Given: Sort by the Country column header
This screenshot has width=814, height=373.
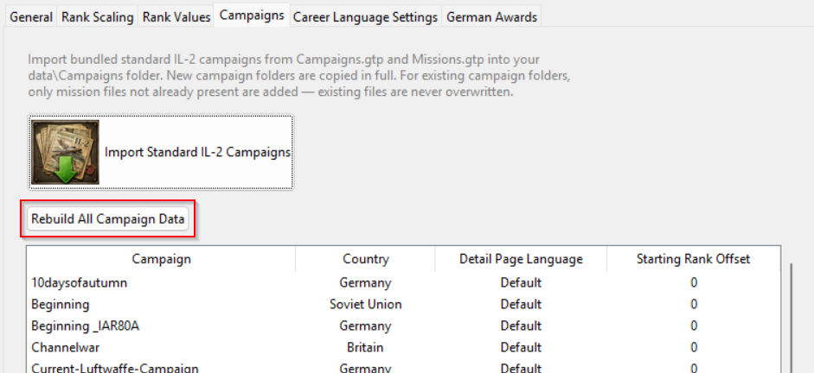Looking at the screenshot, I should point(365,258).
